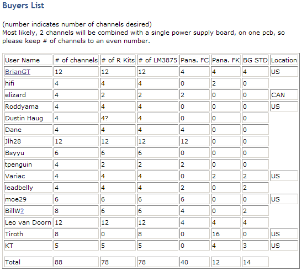Click the Jlh28 user name cell
Image resolution: width=302 pixels, height=271 pixels.
pos(28,141)
